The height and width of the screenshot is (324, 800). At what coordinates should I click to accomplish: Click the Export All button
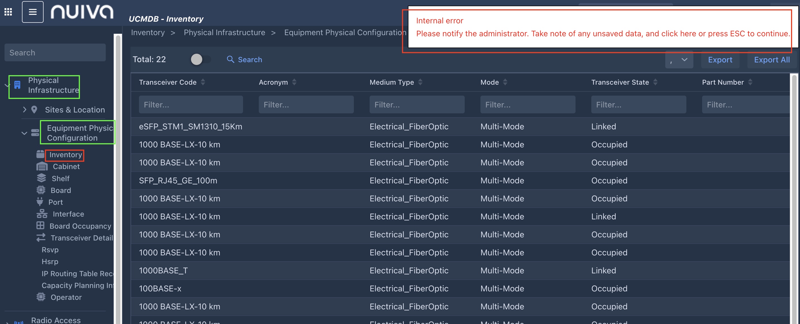(771, 60)
